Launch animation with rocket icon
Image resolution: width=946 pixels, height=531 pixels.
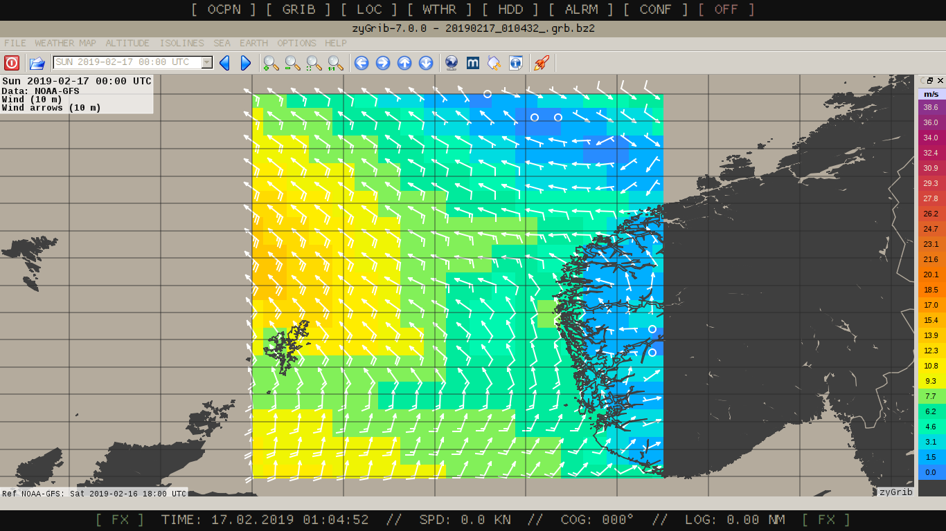pyautogui.click(x=542, y=63)
